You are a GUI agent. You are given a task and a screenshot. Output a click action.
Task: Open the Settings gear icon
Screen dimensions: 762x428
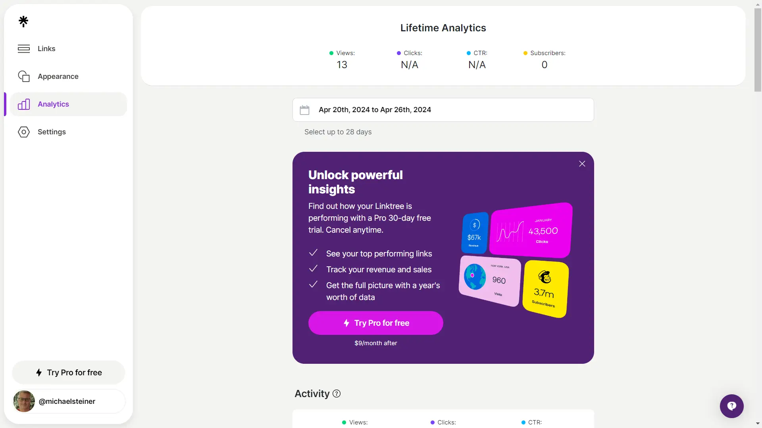(x=23, y=132)
